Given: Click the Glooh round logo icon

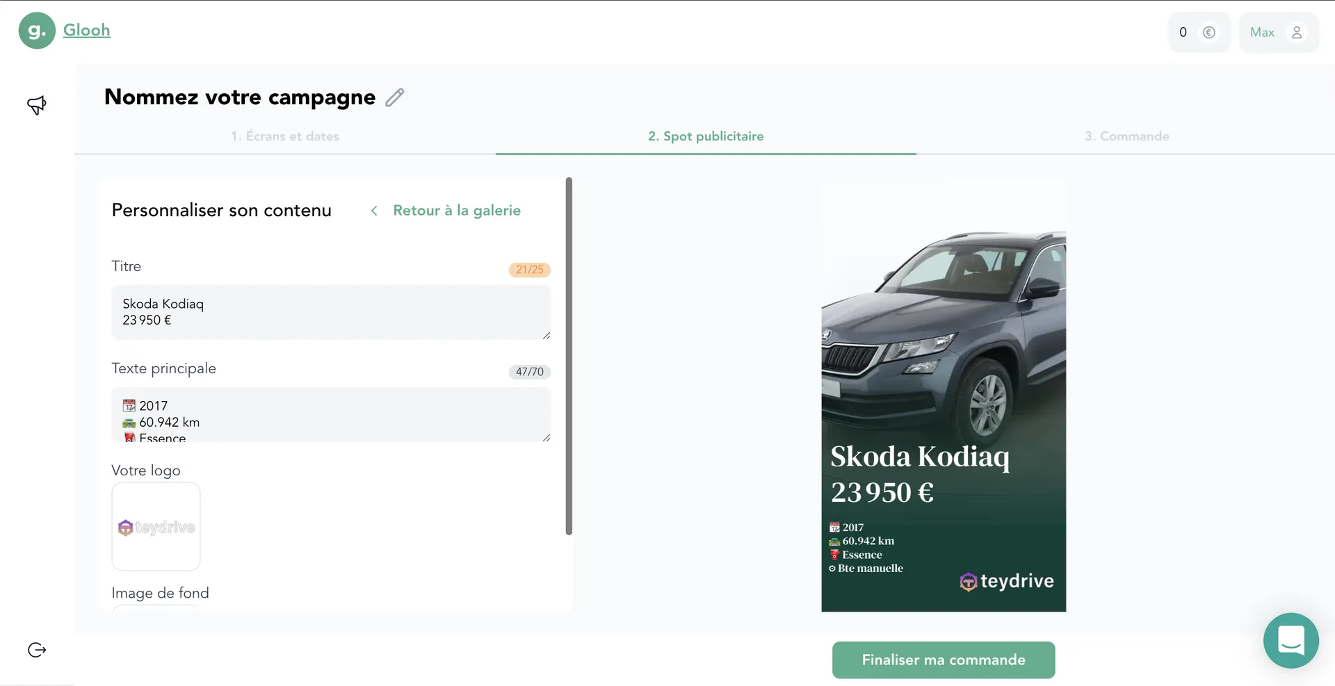Looking at the screenshot, I should click(37, 31).
